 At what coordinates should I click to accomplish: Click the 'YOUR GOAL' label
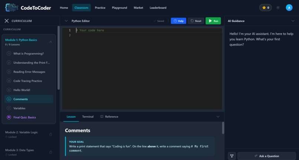[76, 142]
